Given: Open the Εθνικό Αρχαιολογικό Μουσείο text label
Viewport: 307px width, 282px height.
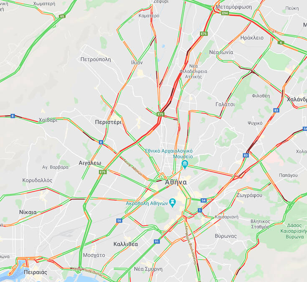Looking at the screenshot, I should click(x=169, y=154).
